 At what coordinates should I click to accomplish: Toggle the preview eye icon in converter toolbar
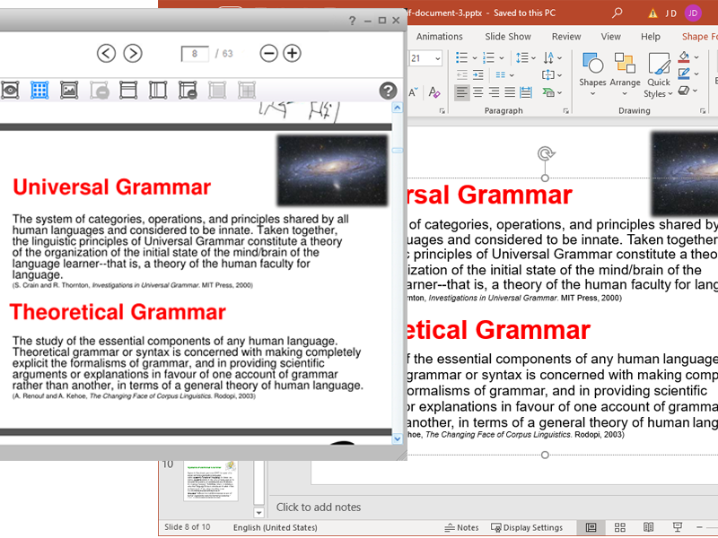[11, 91]
